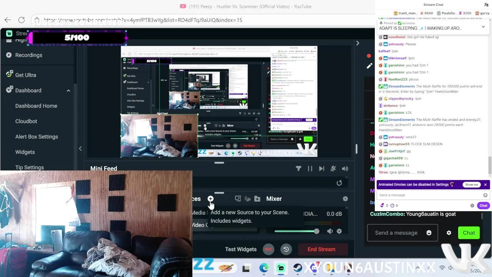This screenshot has width=492, height=277.
Task: Click the Mini Feed refresh arrow
Action: (339, 183)
